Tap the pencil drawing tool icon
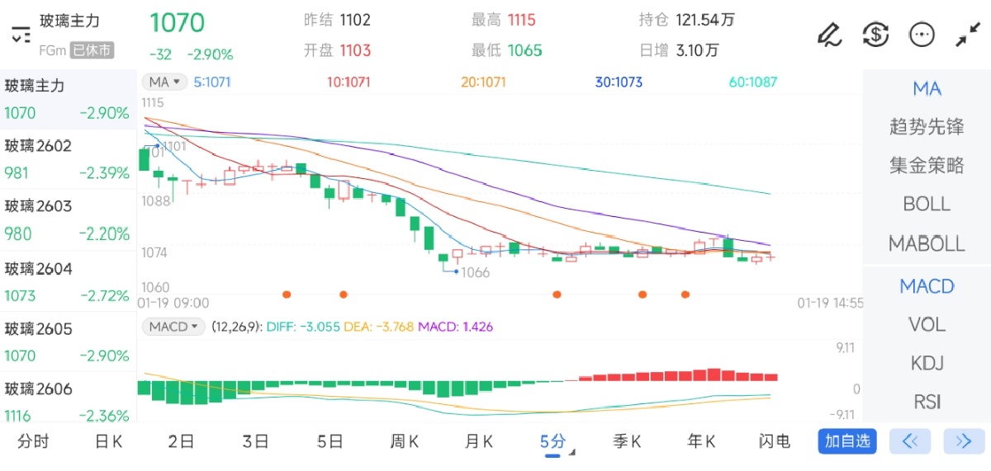This screenshot has height=471, width=991. (x=828, y=35)
